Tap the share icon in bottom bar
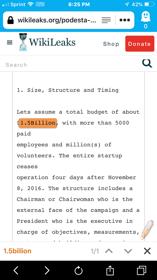This screenshot has height=280, width=157. click(110, 270)
